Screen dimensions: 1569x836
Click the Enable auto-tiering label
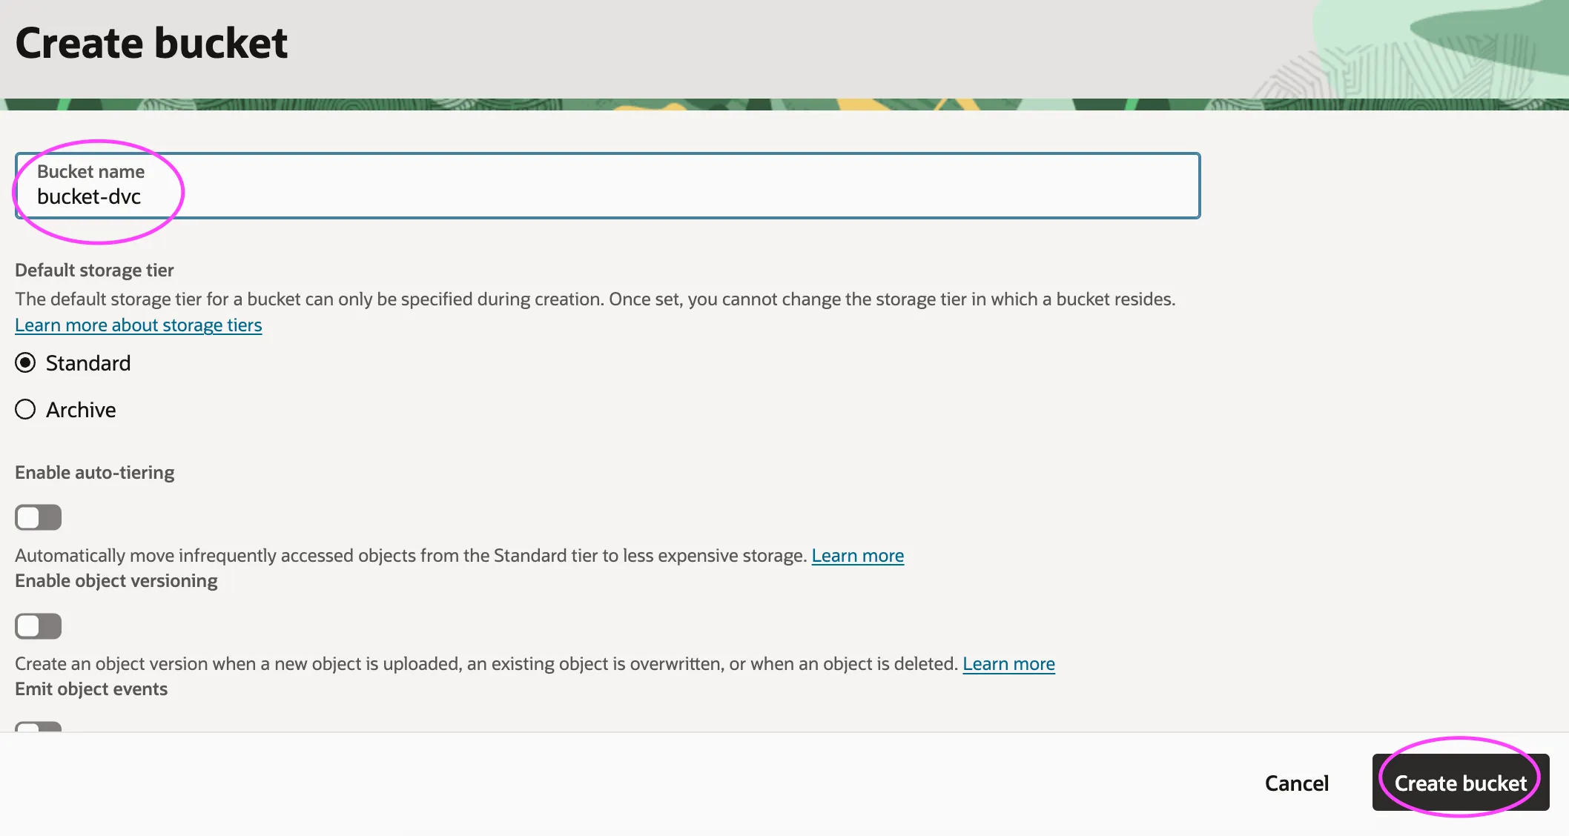pyautogui.click(x=95, y=473)
